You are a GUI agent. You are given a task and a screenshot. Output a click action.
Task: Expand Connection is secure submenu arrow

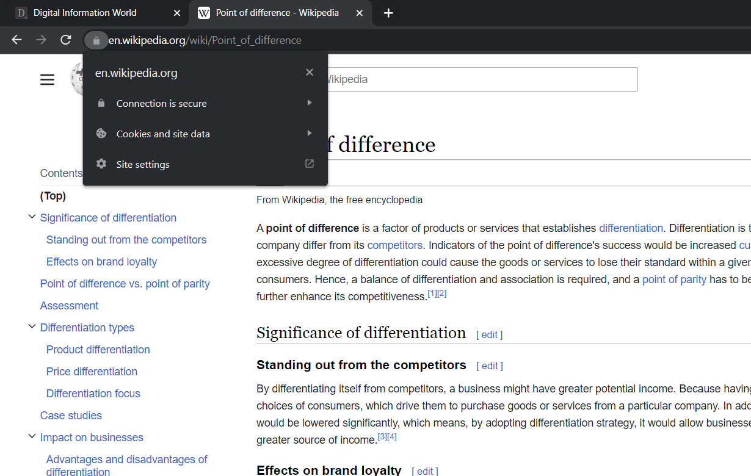pyautogui.click(x=310, y=103)
